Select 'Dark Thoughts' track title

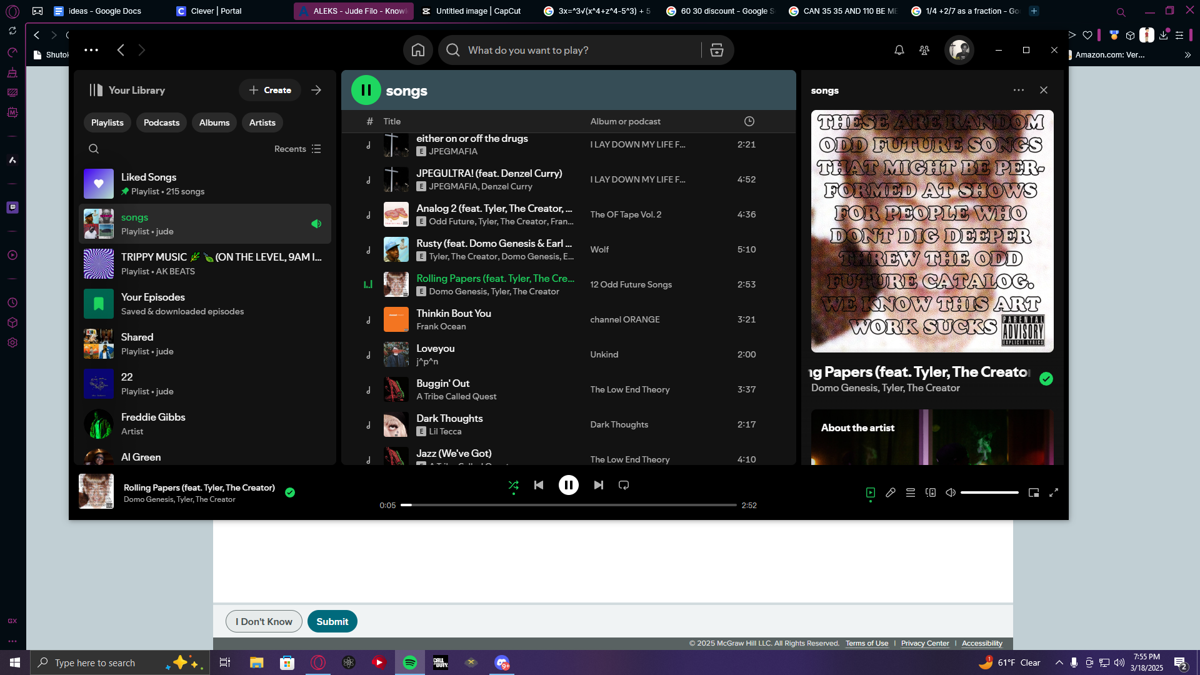tap(449, 418)
